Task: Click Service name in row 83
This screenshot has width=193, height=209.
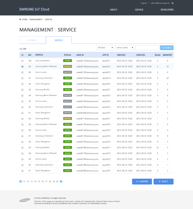Action: (x=41, y=159)
